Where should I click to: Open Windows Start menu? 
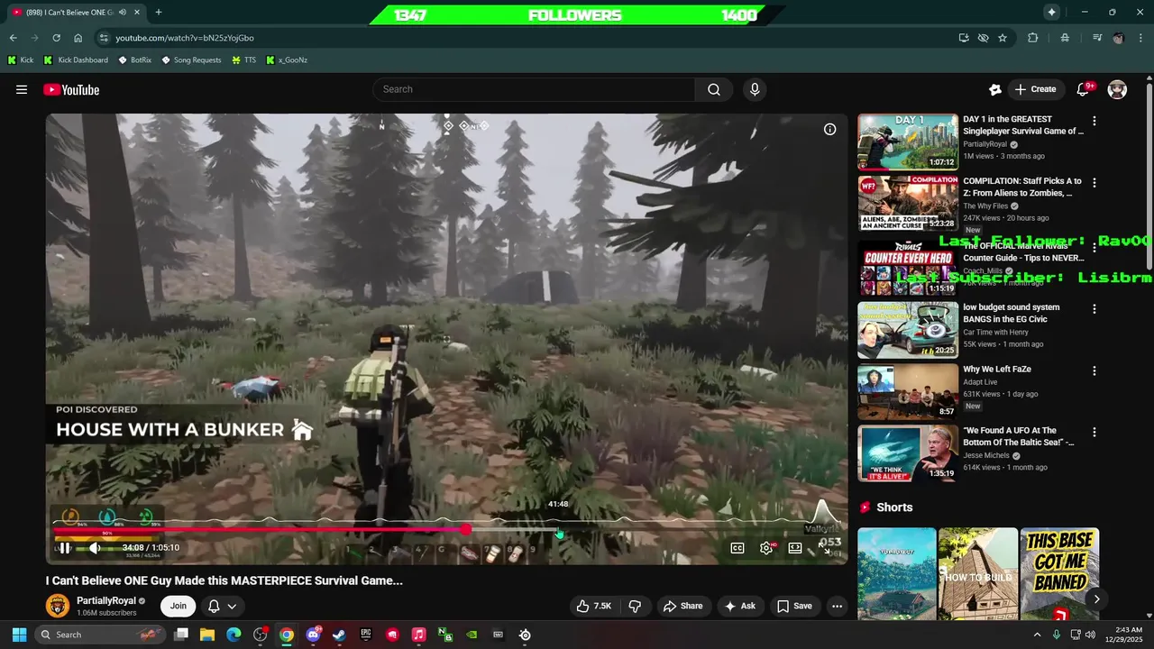point(19,635)
